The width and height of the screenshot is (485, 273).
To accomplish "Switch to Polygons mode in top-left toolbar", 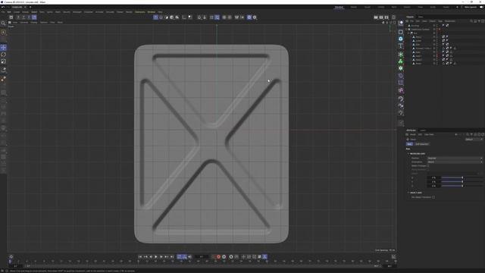I will 29,17.
